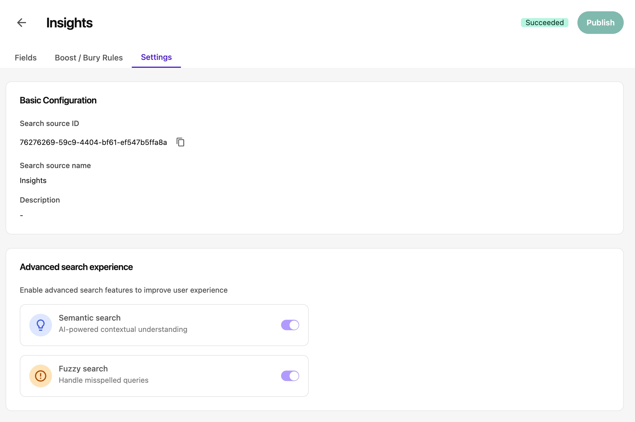Screen dimensions: 635x422
Task: Open the Boost / Bury Rules tab
Action: 89,58
